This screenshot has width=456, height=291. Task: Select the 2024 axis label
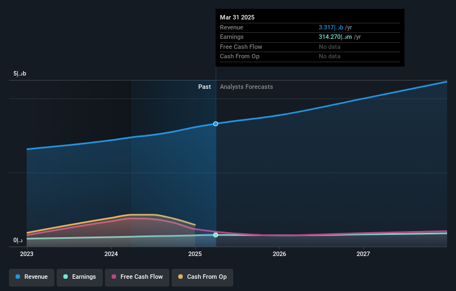(x=111, y=254)
